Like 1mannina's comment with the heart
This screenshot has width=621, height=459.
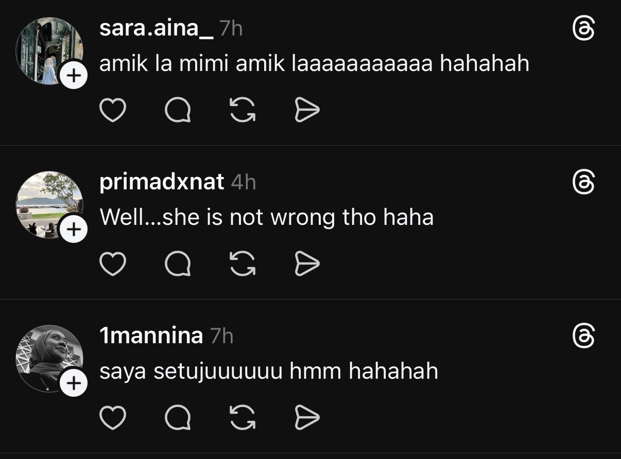tap(112, 417)
